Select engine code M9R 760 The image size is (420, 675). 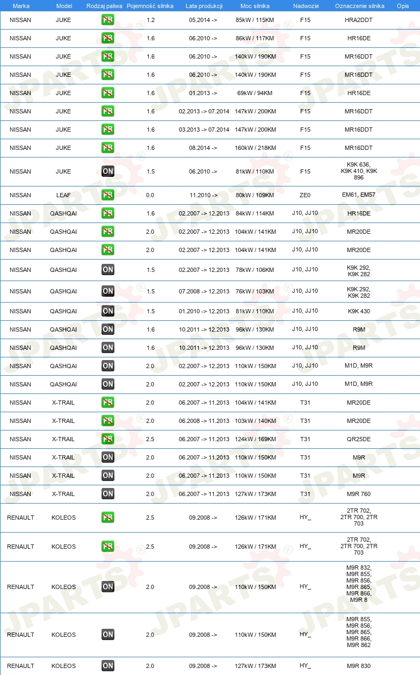[x=359, y=494]
